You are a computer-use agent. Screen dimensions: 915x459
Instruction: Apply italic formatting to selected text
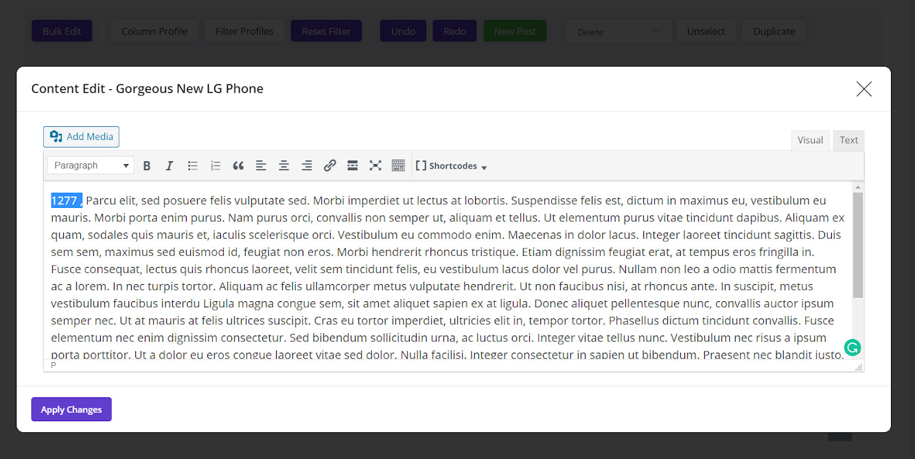point(170,165)
